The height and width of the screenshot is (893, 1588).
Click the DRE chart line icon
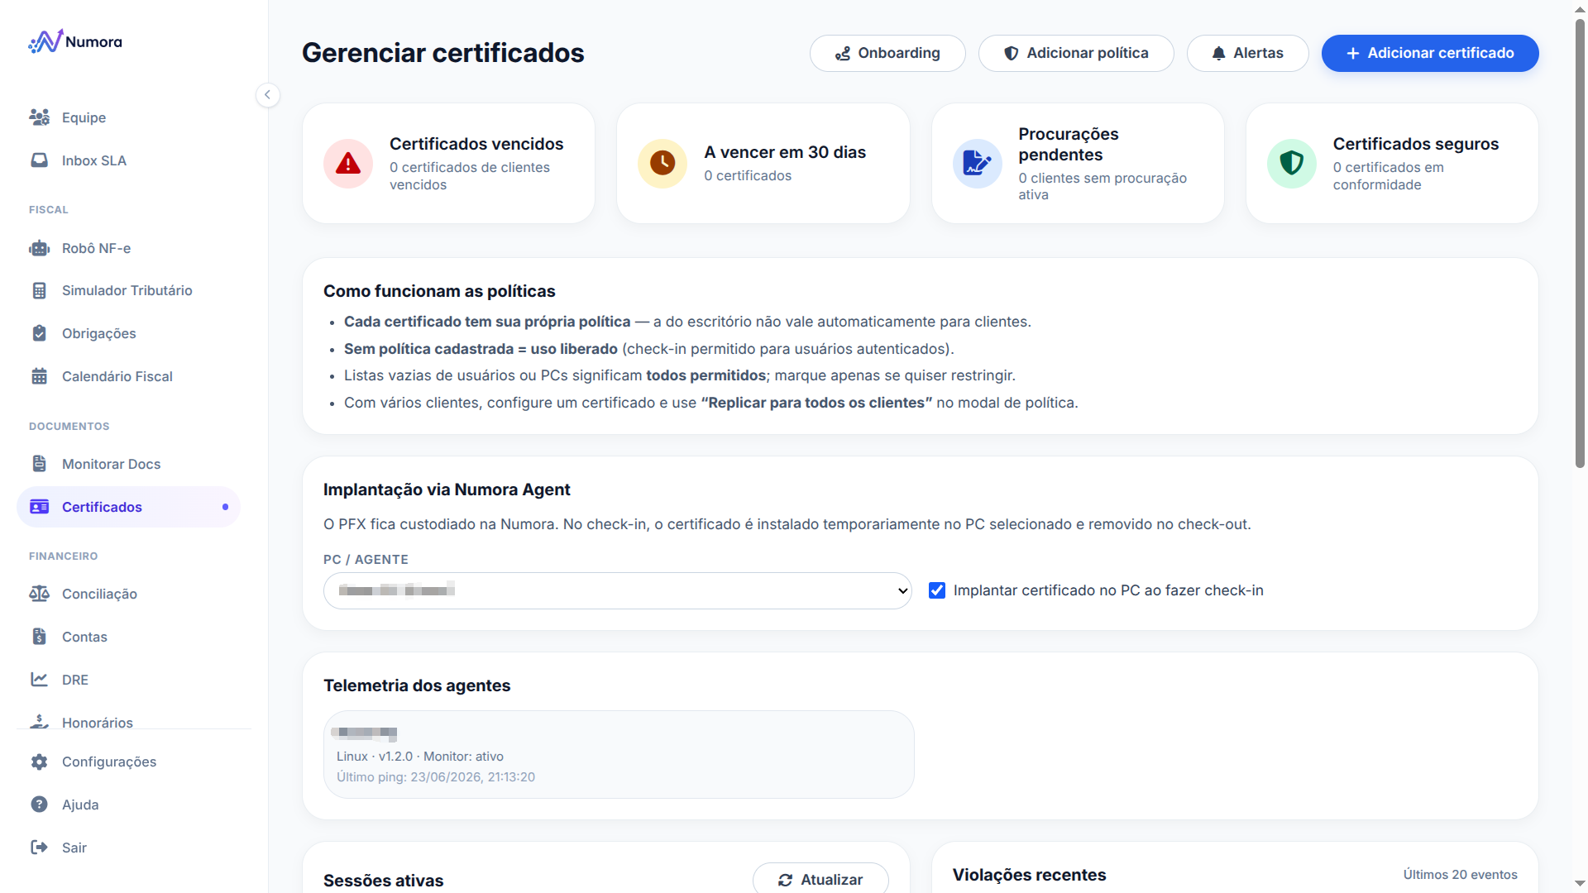(x=39, y=680)
